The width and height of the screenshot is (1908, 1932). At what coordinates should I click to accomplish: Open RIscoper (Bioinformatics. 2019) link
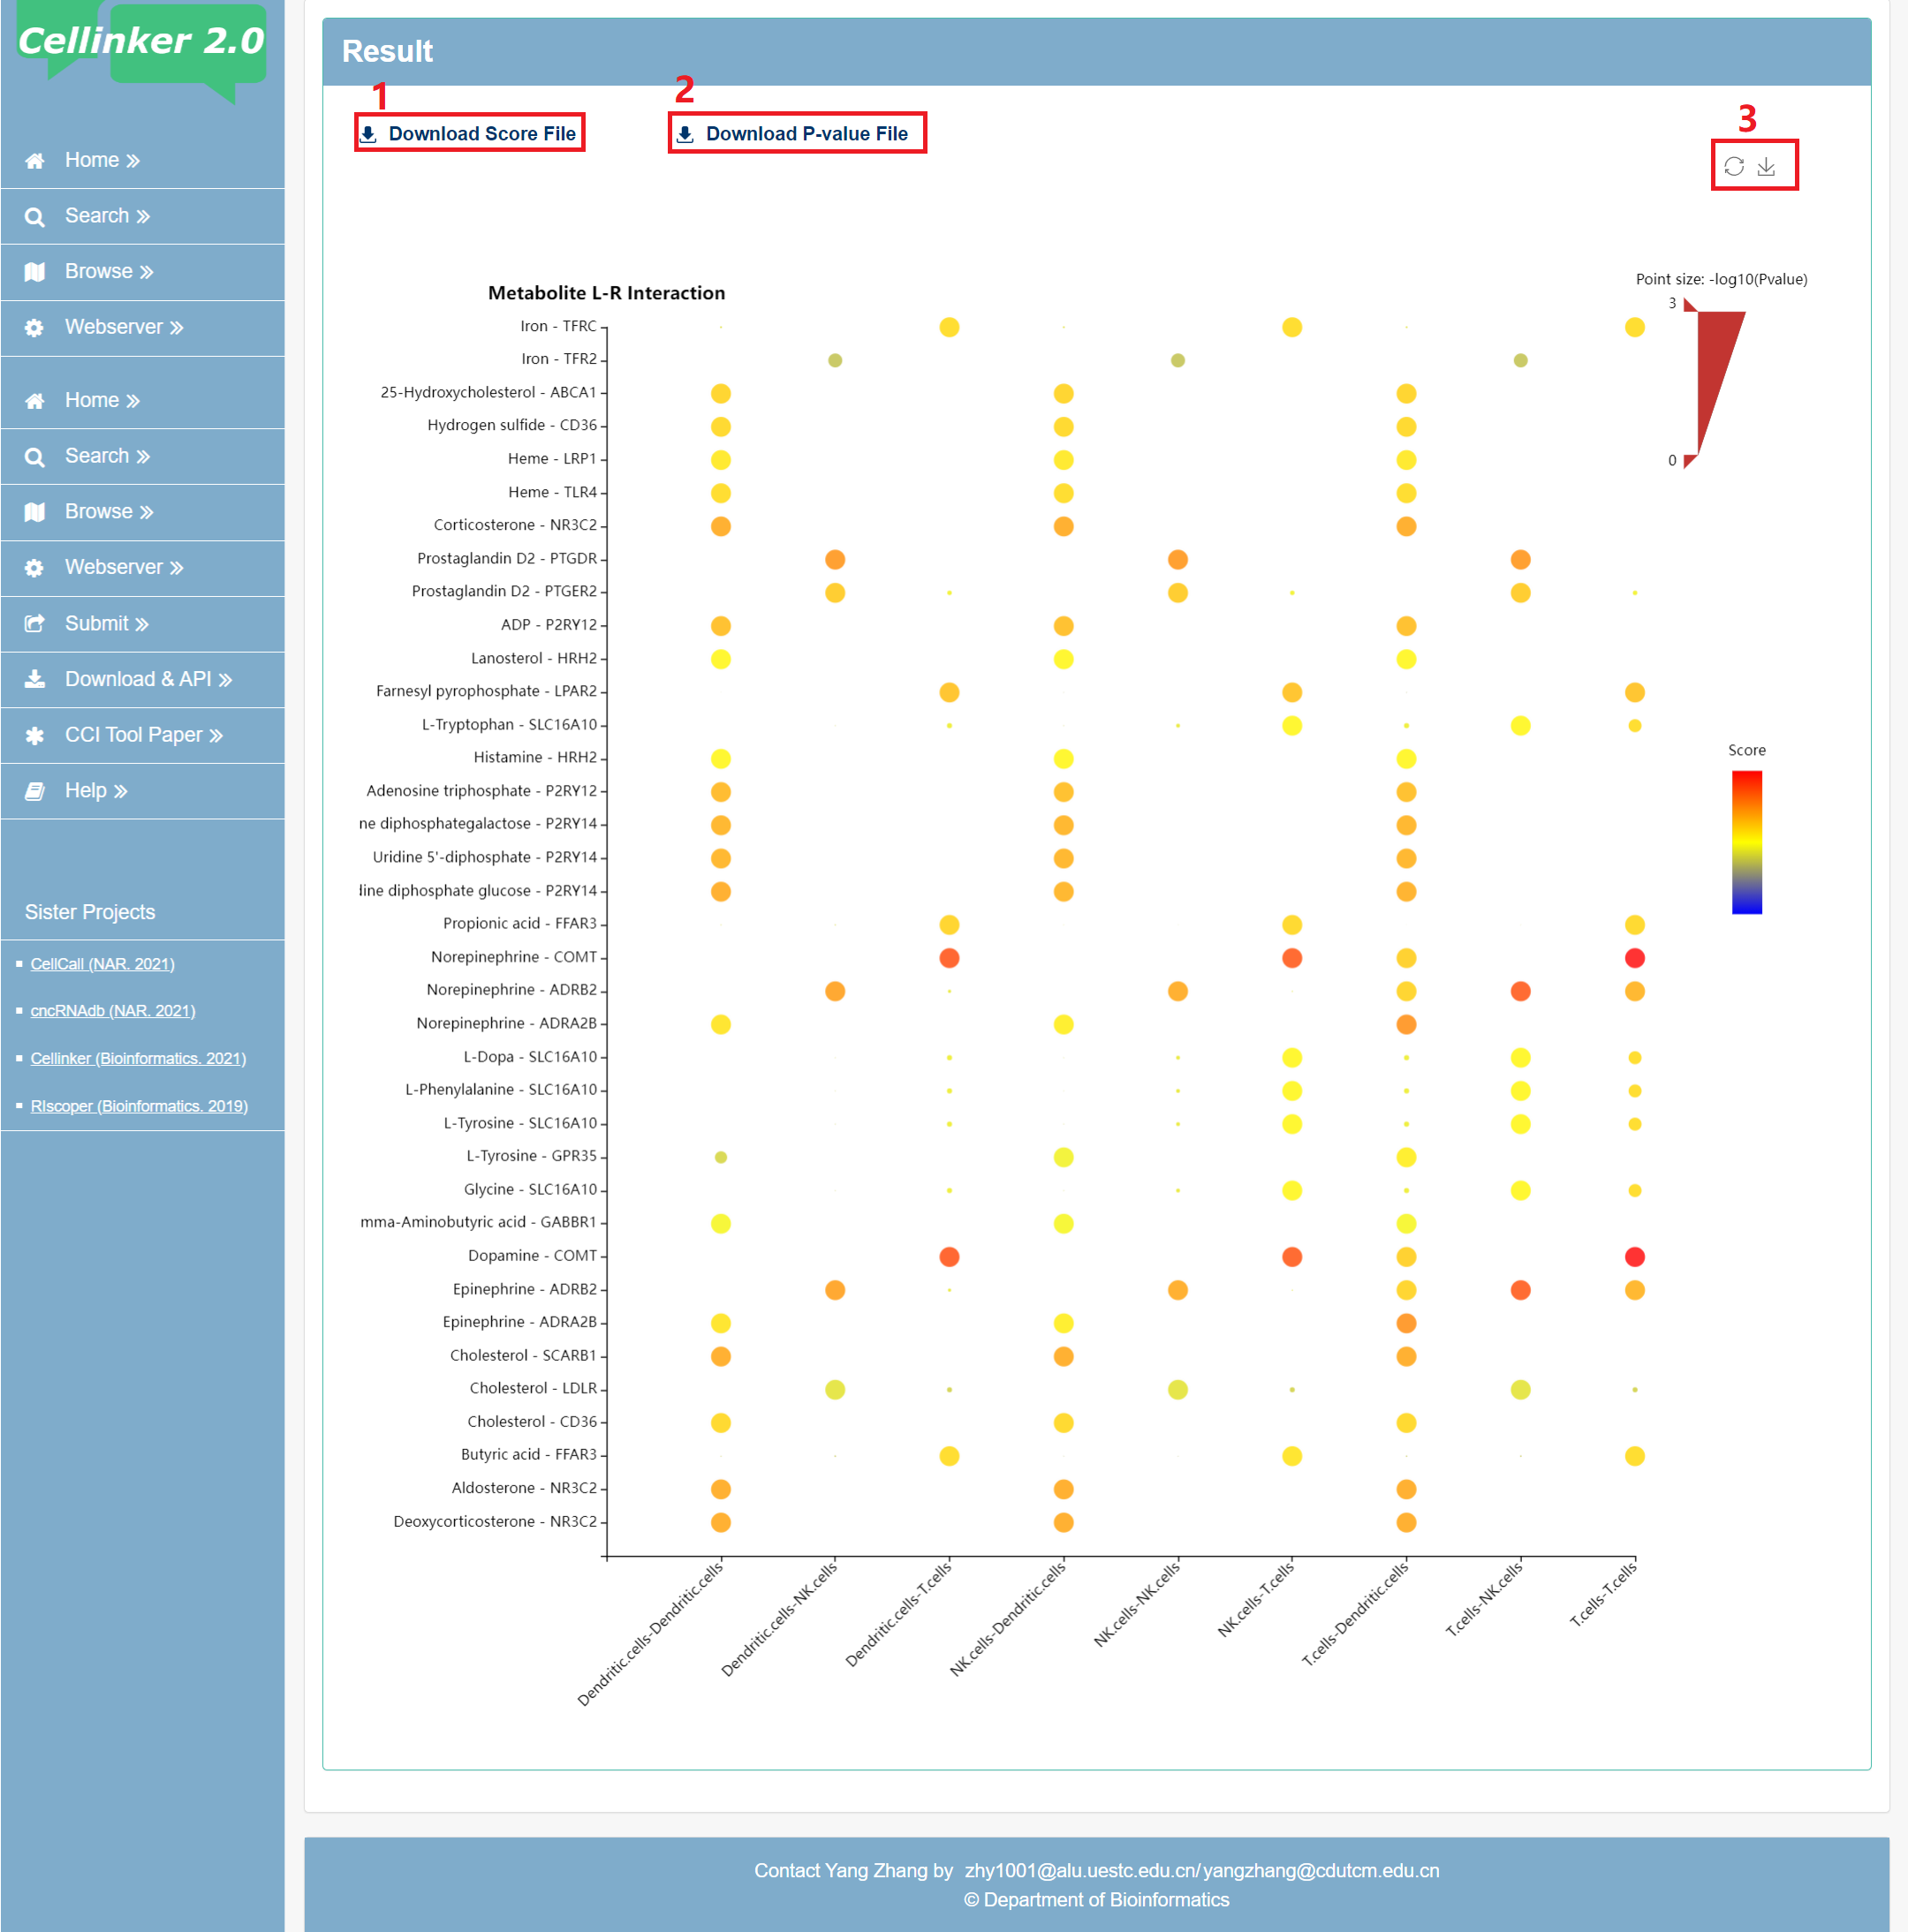click(139, 1106)
